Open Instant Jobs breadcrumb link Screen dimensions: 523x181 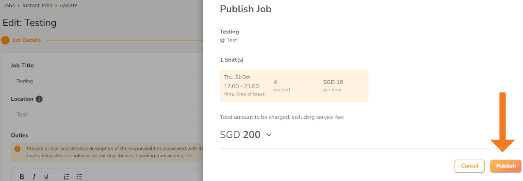37,6
